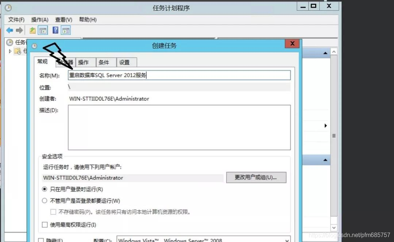
Task: Collapse the lower Actions pane section arrow
Action: [325, 160]
